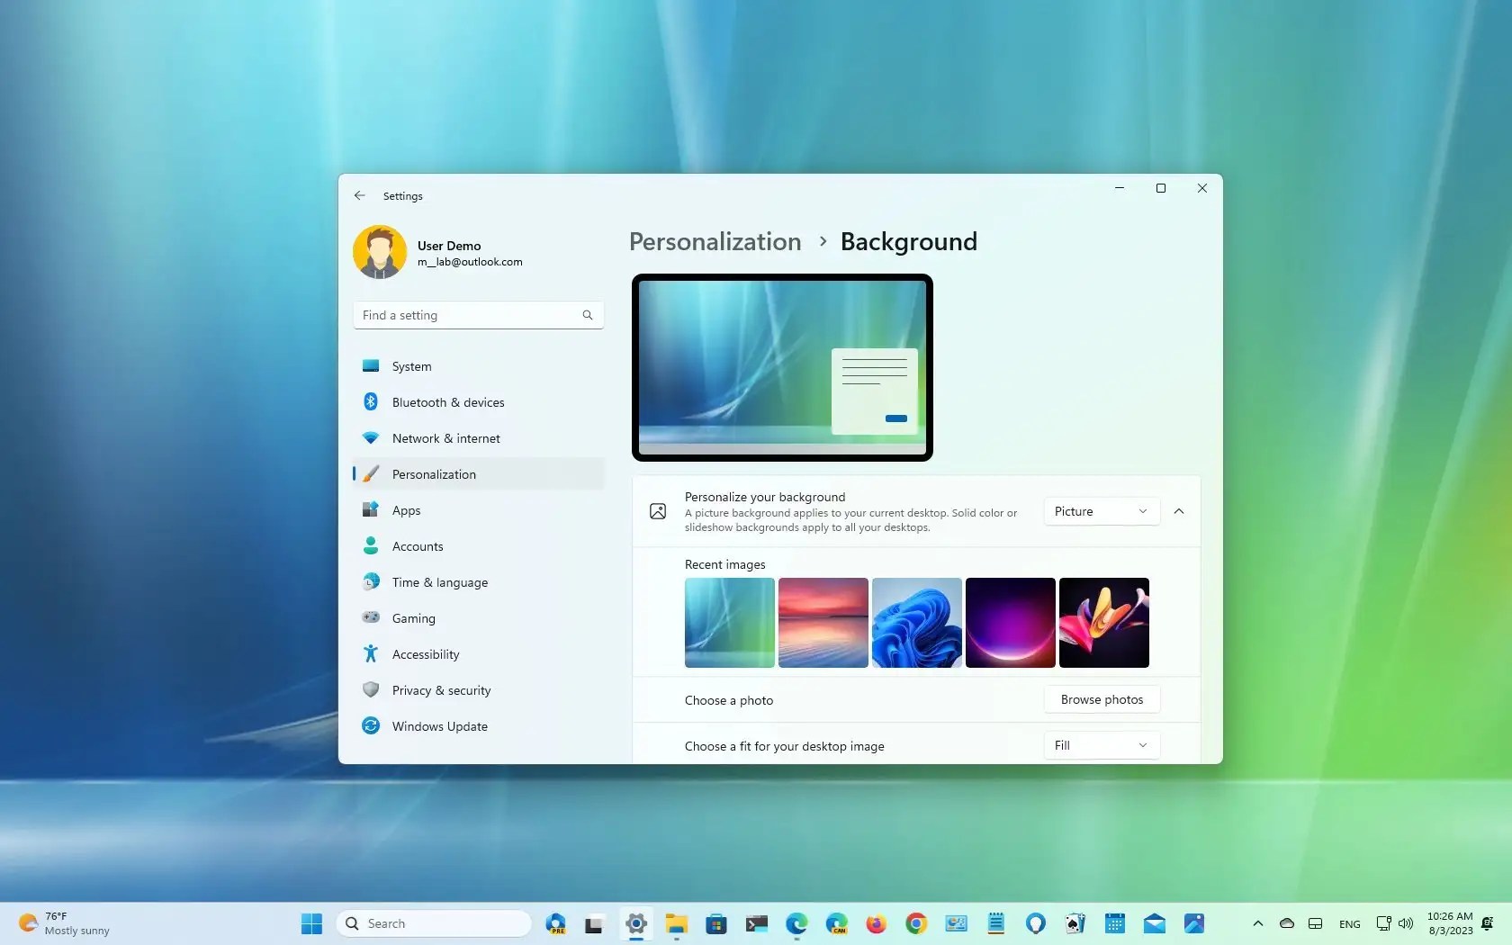Go to Network & internet settings
This screenshot has width=1512, height=945.
coord(478,438)
